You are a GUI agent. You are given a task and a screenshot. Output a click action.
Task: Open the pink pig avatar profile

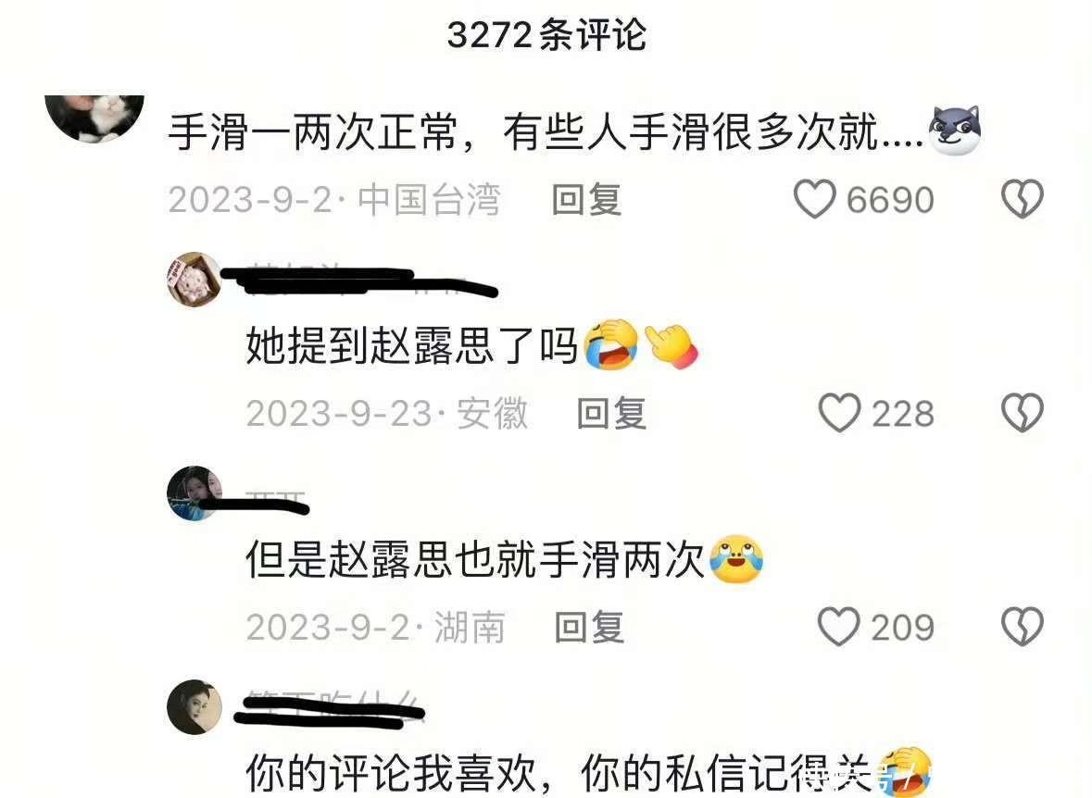point(195,280)
